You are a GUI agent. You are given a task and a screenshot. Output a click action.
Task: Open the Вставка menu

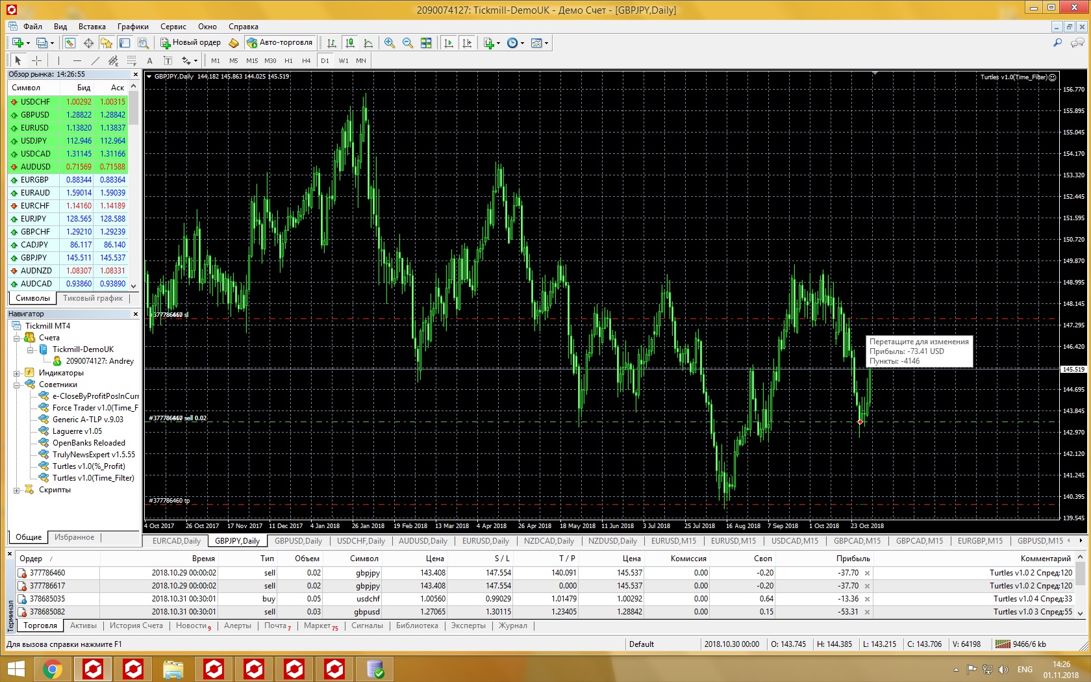tap(92, 27)
